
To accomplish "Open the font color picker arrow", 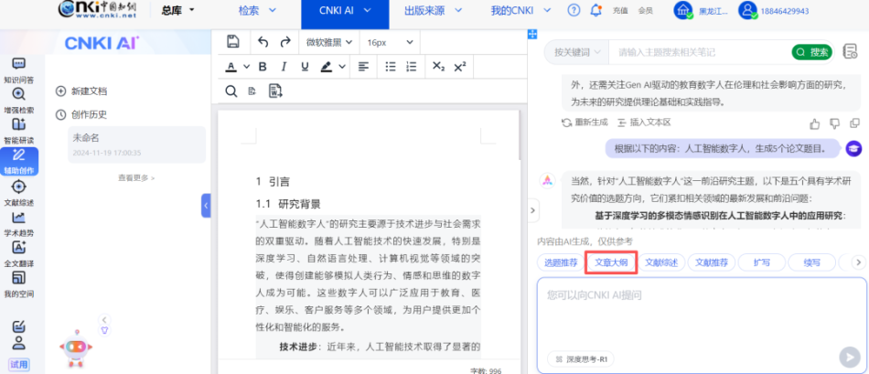I will [x=246, y=67].
